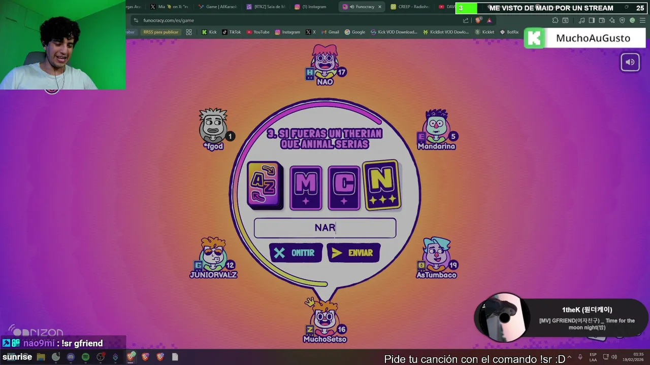Select the C letter card
This screenshot has width=650, height=365.
click(344, 188)
